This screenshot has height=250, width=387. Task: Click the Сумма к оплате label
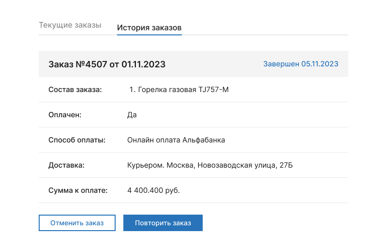point(78,190)
